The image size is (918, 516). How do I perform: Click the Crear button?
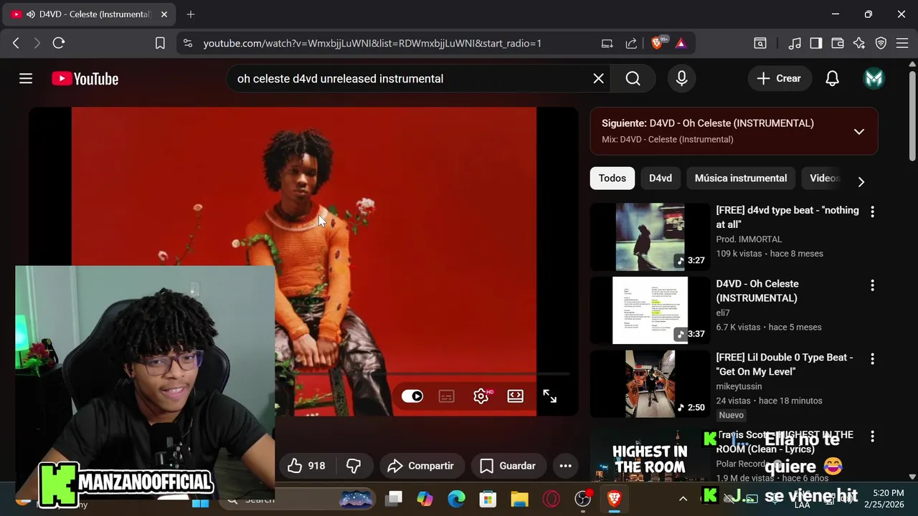(x=780, y=79)
